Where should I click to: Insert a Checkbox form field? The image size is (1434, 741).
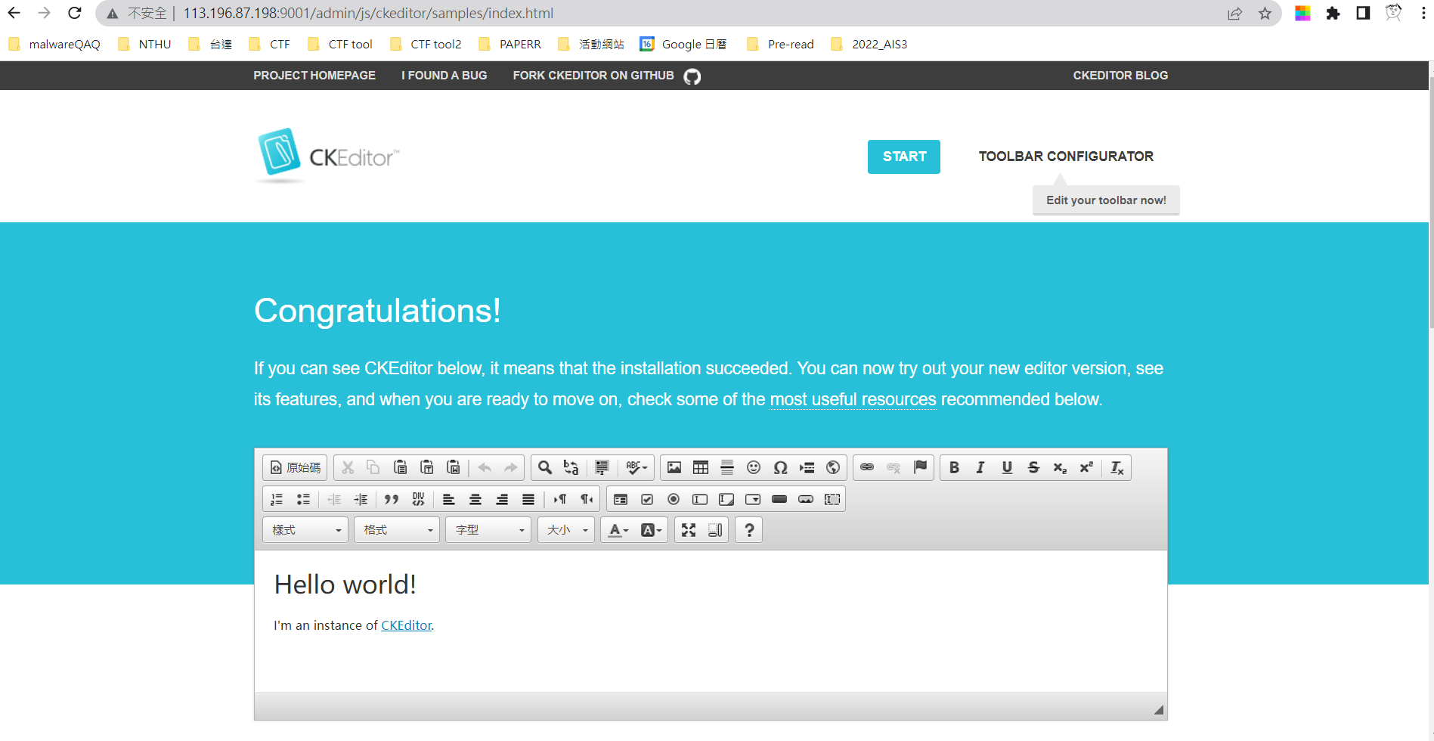[647, 500]
